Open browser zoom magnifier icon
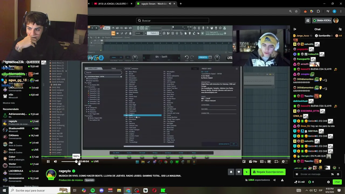345x194 pixels. [290, 11]
